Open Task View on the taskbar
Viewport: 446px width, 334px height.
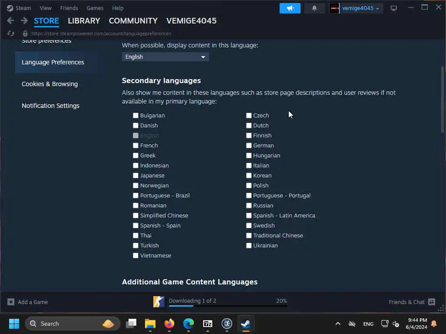(131, 324)
